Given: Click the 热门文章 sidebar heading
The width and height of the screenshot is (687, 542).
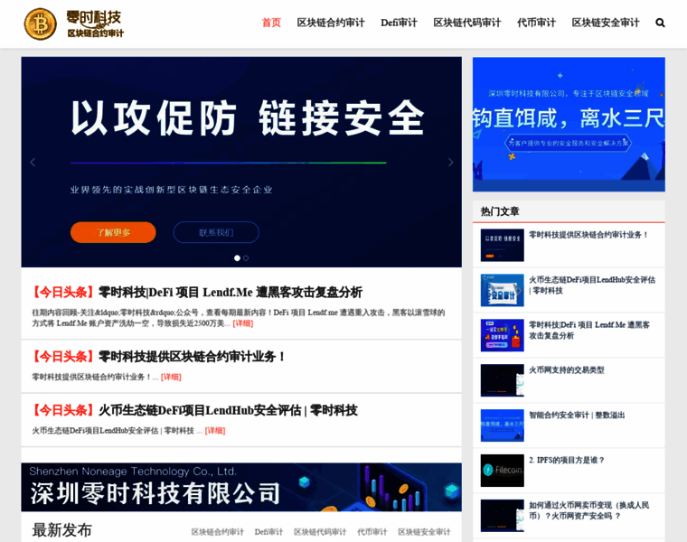Looking at the screenshot, I should click(x=500, y=212).
